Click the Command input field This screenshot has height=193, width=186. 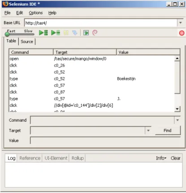click(x=102, y=120)
